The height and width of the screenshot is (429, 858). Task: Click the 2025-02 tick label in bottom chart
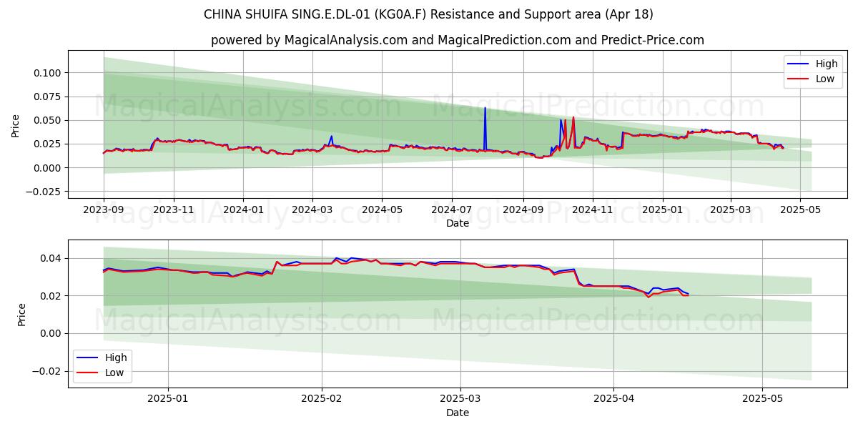(322, 400)
